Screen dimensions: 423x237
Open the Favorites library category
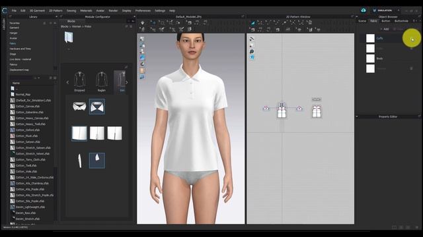coord(15,23)
